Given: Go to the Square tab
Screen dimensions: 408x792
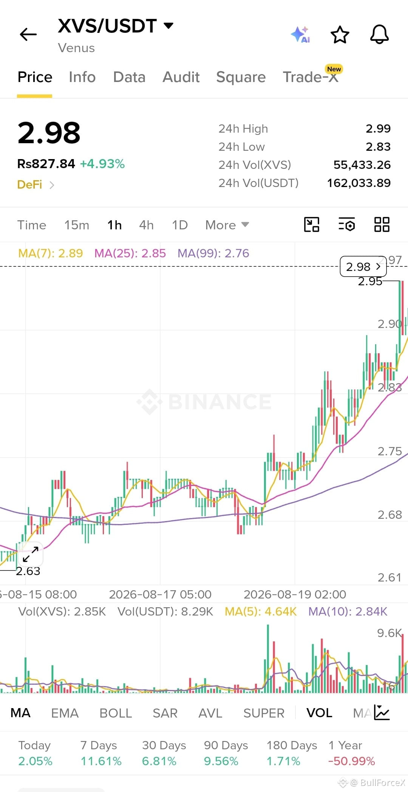Looking at the screenshot, I should (241, 77).
